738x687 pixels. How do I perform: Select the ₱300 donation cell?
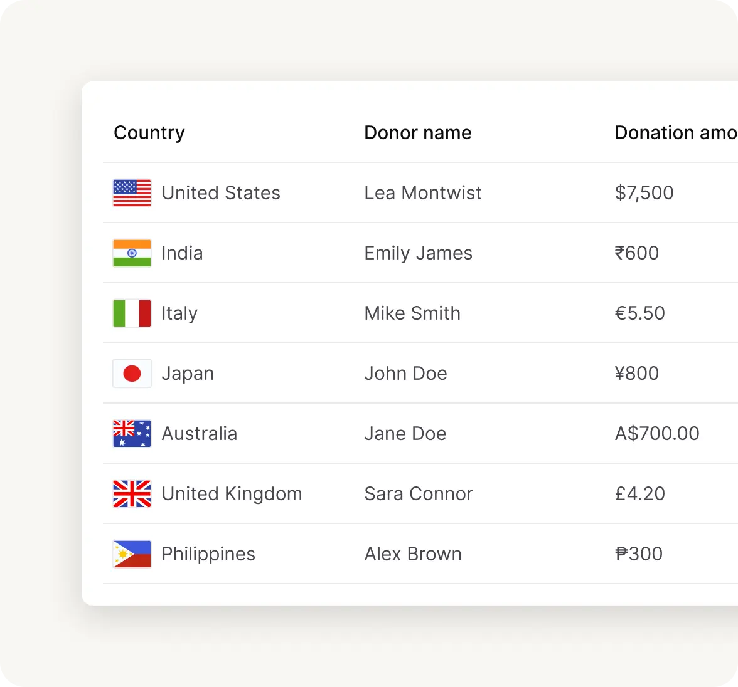pos(639,554)
